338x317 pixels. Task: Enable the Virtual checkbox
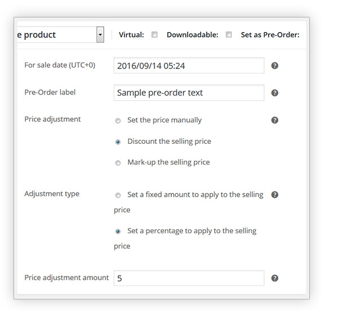pos(154,35)
